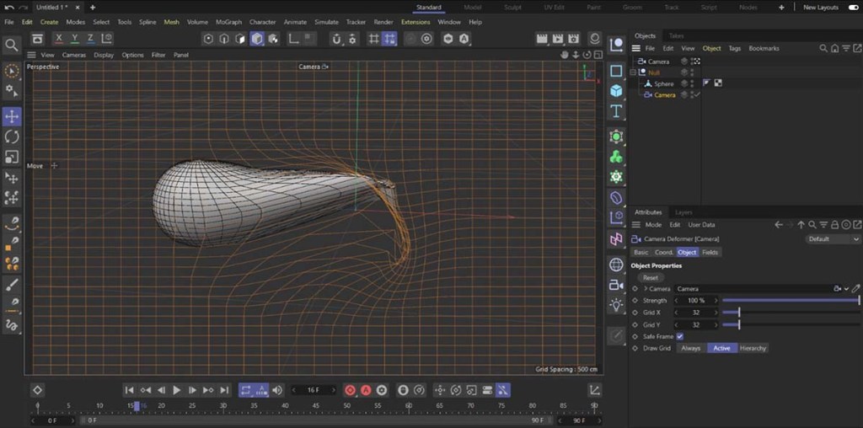Toggle the Safe Frame checkbox

click(680, 336)
